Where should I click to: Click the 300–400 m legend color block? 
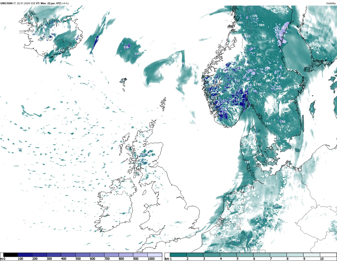[54, 255]
